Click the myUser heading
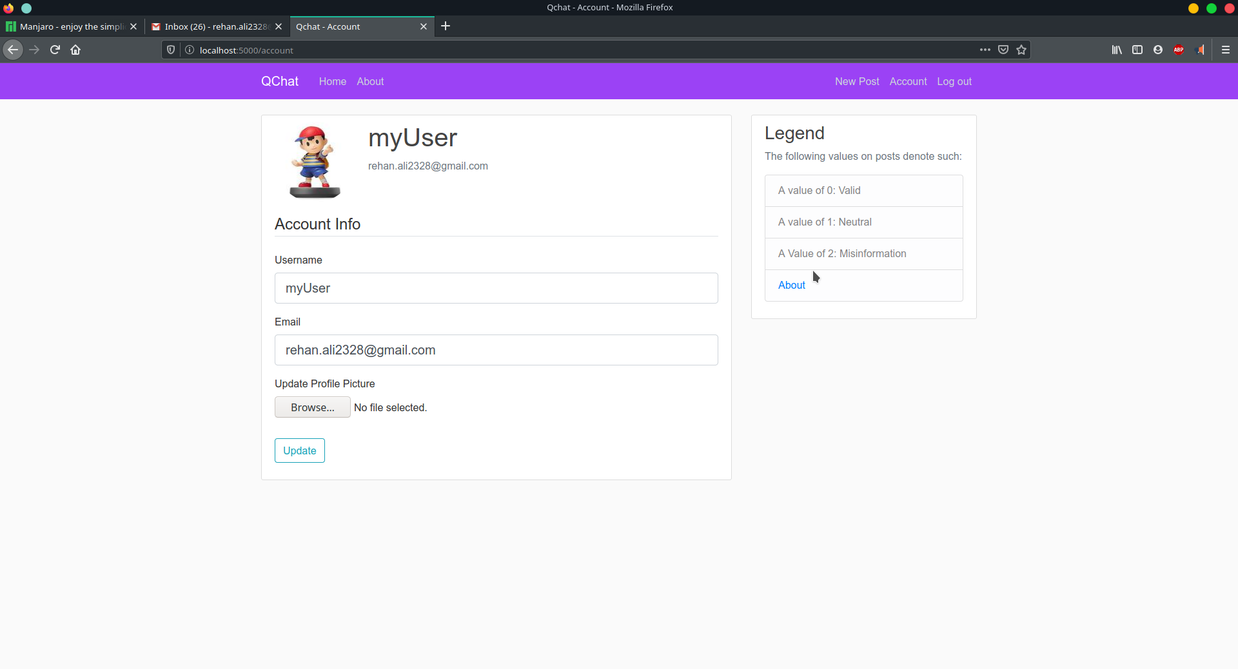The image size is (1238, 669). point(413,138)
